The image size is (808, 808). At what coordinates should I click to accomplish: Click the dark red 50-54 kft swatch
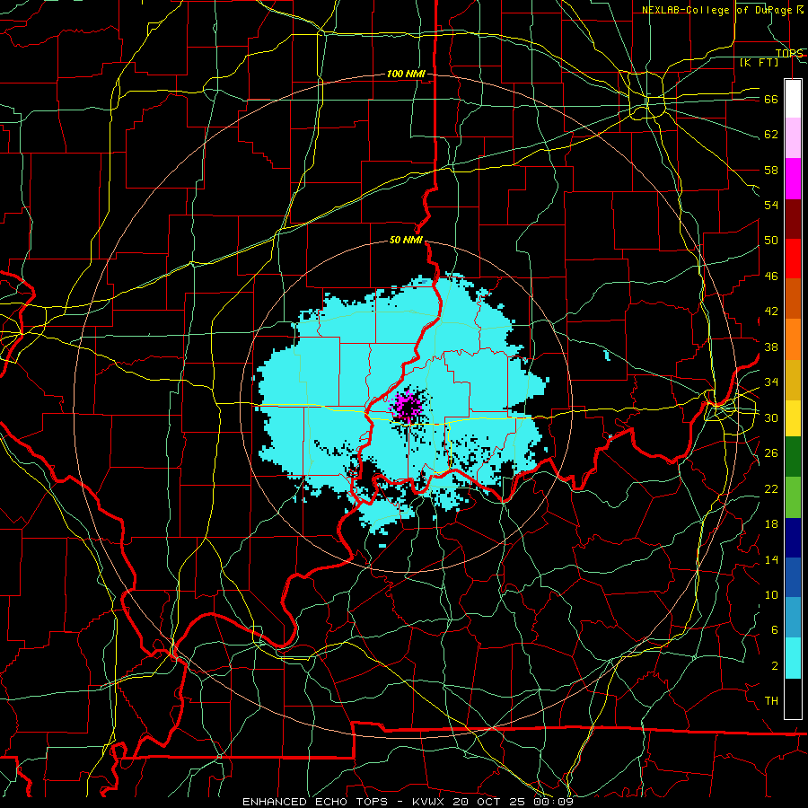click(x=793, y=218)
